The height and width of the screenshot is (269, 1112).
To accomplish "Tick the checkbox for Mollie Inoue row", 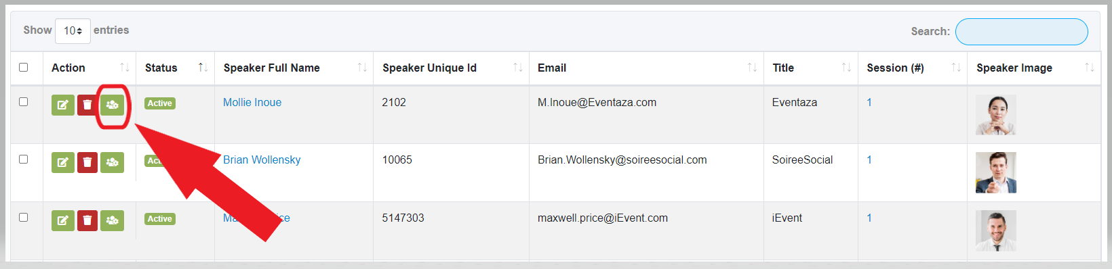I will pos(24,101).
